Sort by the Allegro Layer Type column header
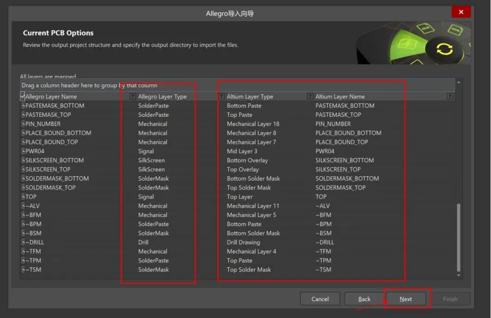 [x=162, y=96]
